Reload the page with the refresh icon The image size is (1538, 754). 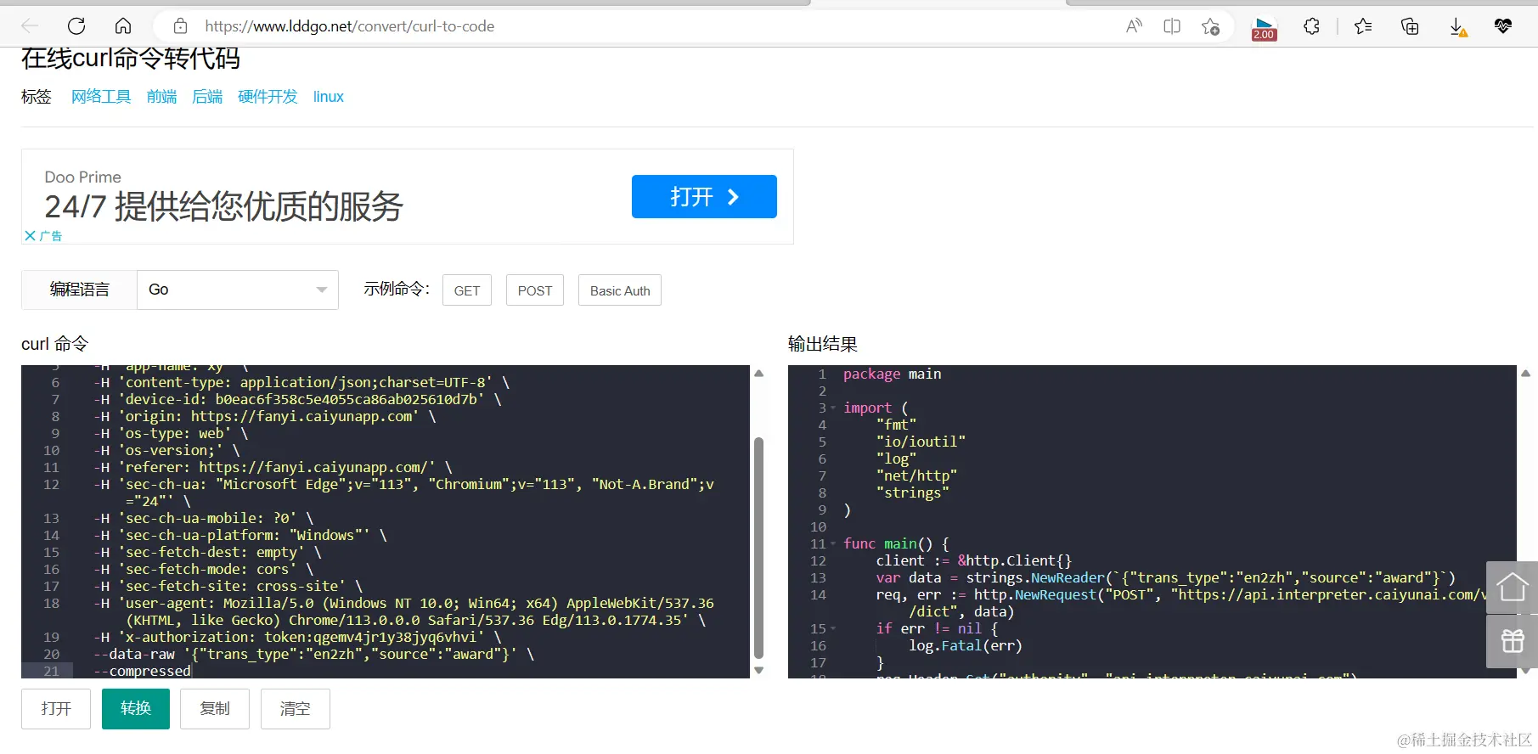point(76,26)
